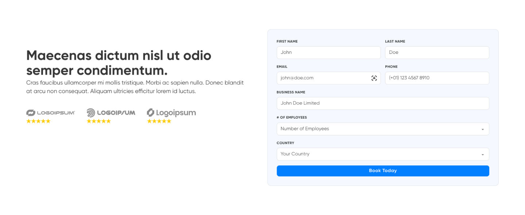Click the contact autofill icon in Email field

pyautogui.click(x=374, y=78)
